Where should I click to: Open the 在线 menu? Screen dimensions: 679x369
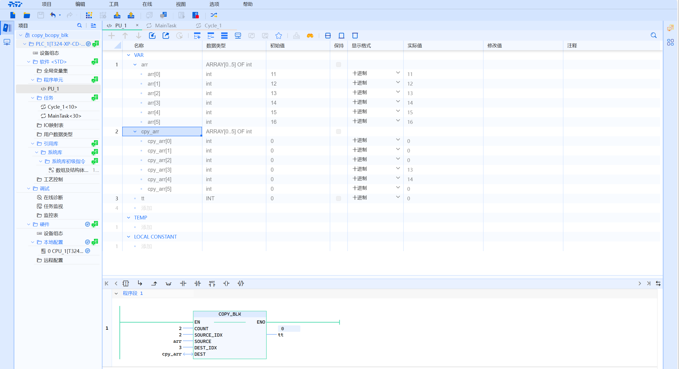147,4
